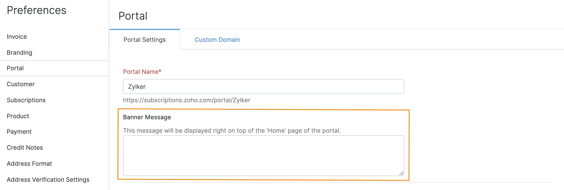
Task: Open Address Verification Settings
Action: pos(48,179)
